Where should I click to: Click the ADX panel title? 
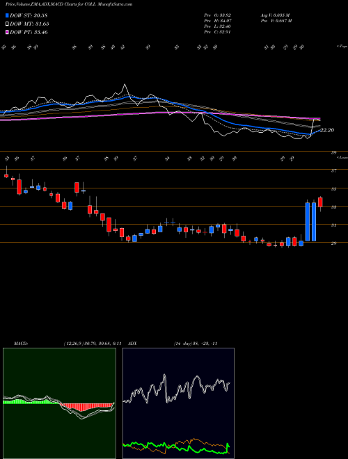[x=132, y=344]
